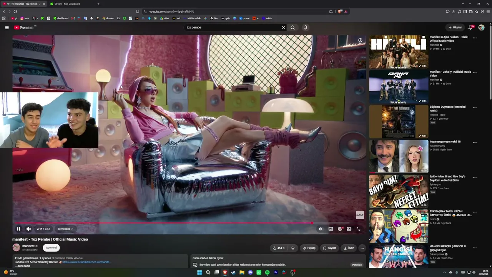Open the manifest channel avatar
The image size is (492, 277).
point(16,247)
